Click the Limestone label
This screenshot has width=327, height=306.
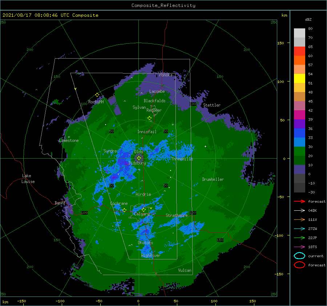(x=69, y=140)
